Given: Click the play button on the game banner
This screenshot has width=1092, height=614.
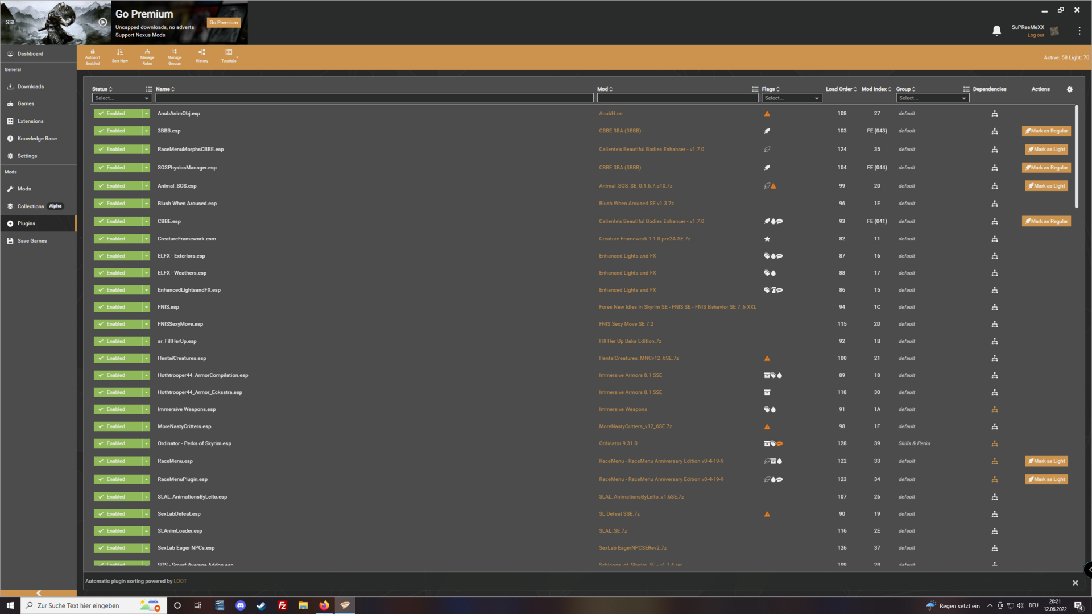Looking at the screenshot, I should click(x=102, y=22).
